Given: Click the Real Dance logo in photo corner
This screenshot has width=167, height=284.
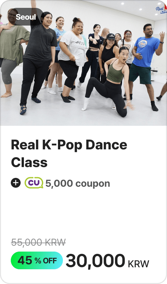Looking at the screenshot, I should tap(161, 9).
